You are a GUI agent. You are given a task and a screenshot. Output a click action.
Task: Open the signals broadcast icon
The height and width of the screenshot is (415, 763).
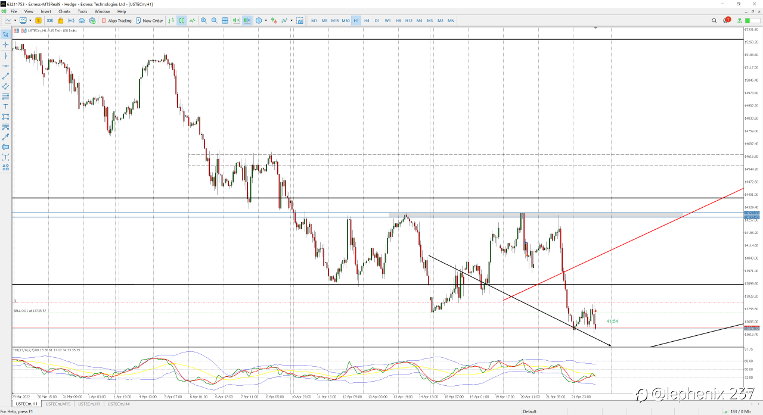pos(71,20)
